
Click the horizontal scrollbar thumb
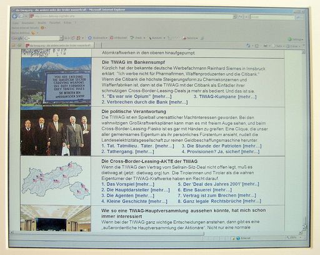pos(108,233)
